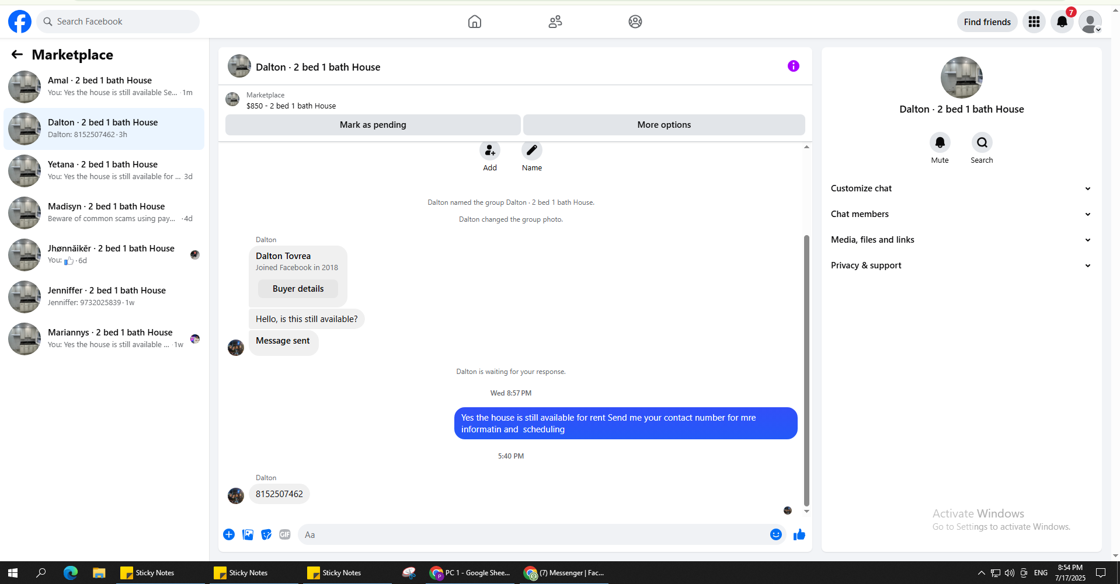Open volume control in system tray
The width and height of the screenshot is (1120, 584).
tap(1010, 573)
